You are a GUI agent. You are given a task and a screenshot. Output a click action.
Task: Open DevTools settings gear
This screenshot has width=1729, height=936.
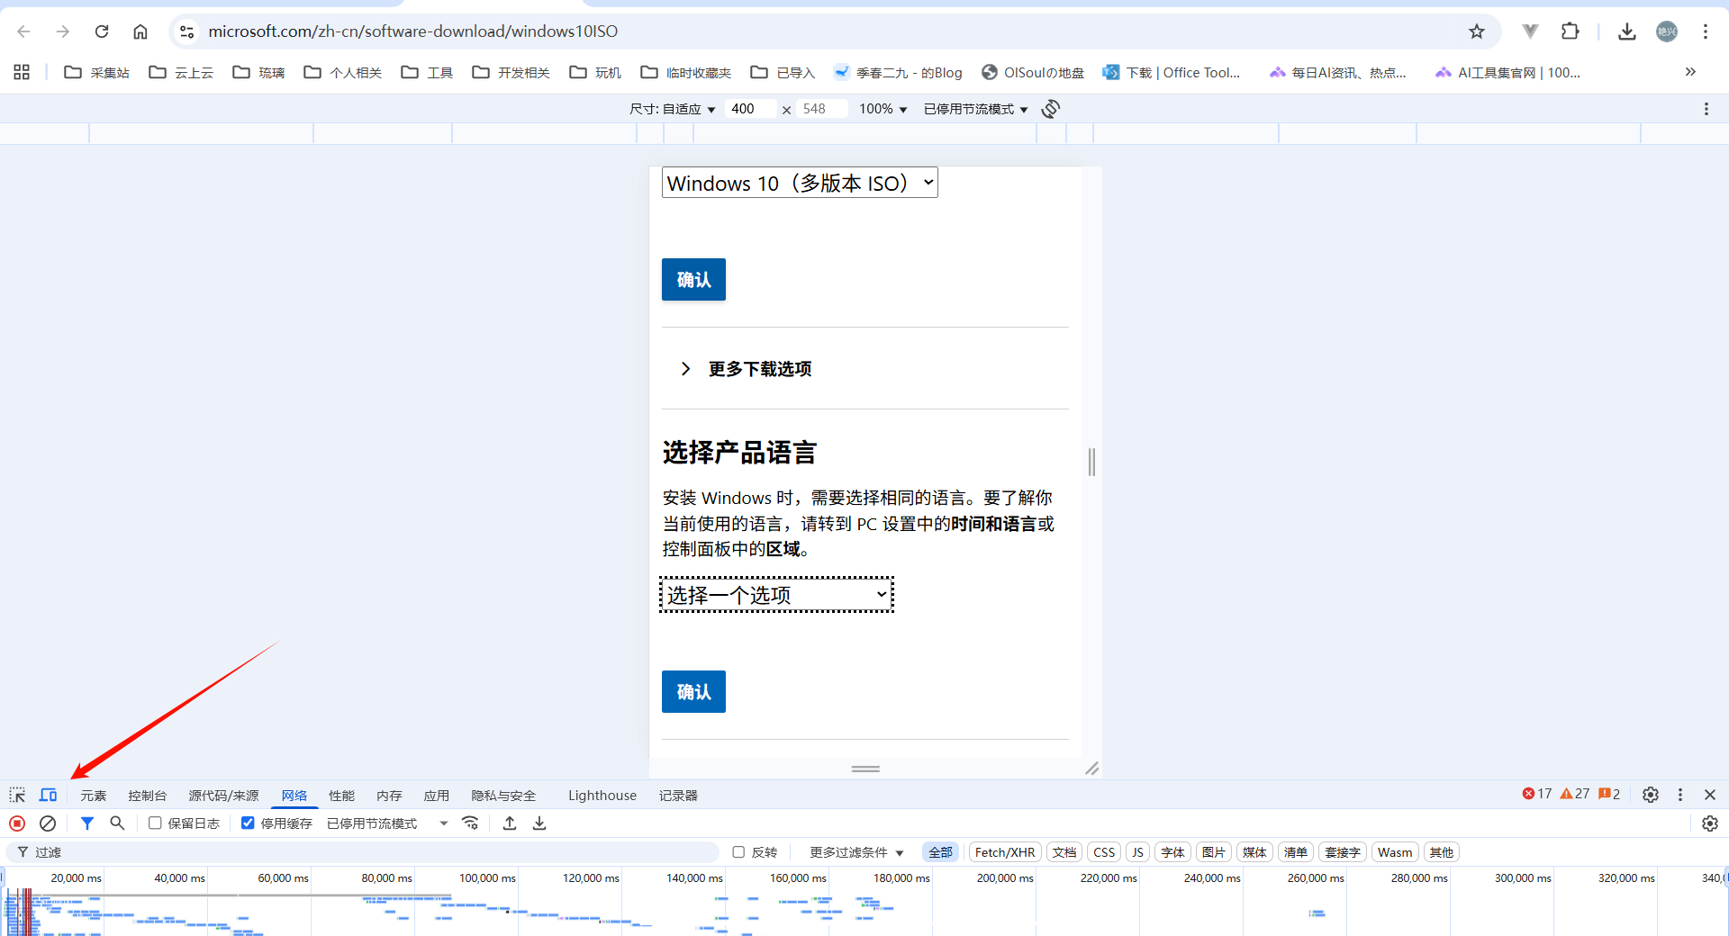(x=1650, y=795)
